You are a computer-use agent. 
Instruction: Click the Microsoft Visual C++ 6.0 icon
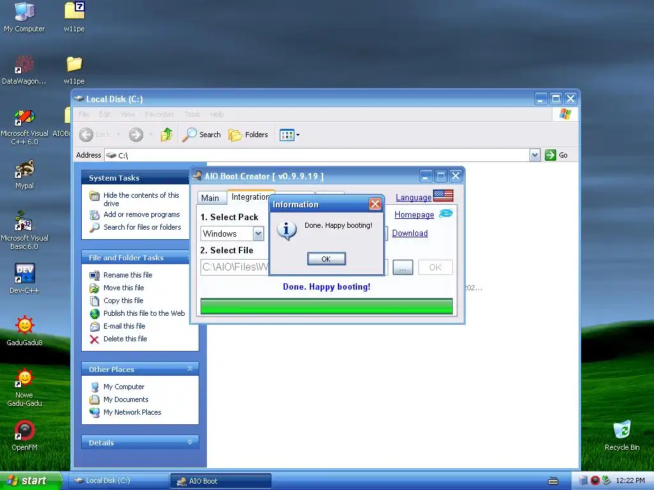[x=25, y=127]
